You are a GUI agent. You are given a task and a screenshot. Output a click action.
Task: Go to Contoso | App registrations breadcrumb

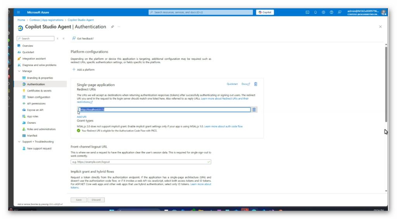[47, 20]
